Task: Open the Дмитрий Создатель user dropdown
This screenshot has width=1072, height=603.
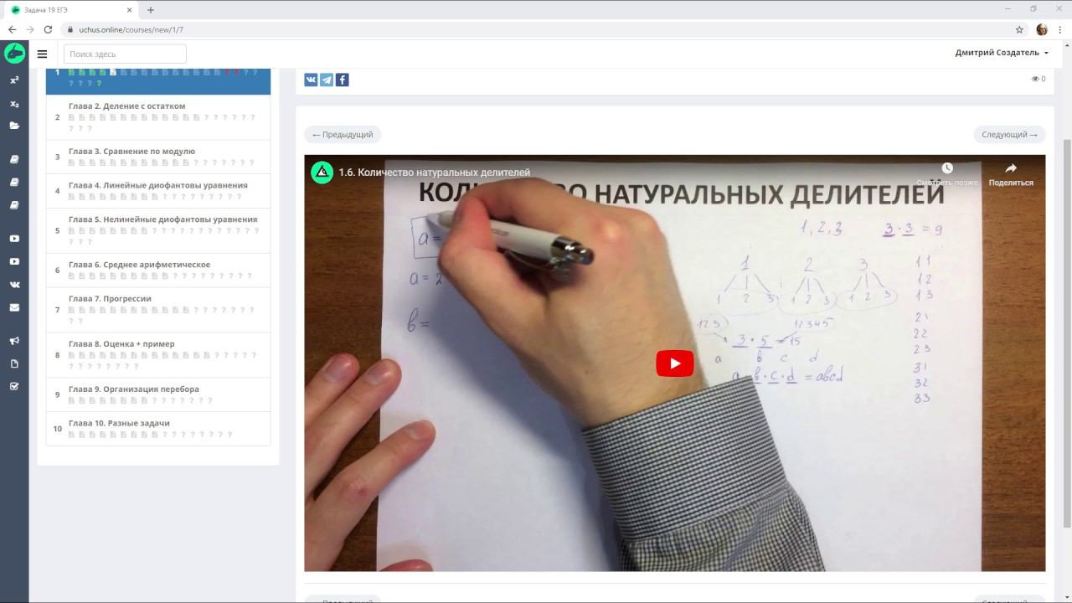Action: coord(1002,53)
